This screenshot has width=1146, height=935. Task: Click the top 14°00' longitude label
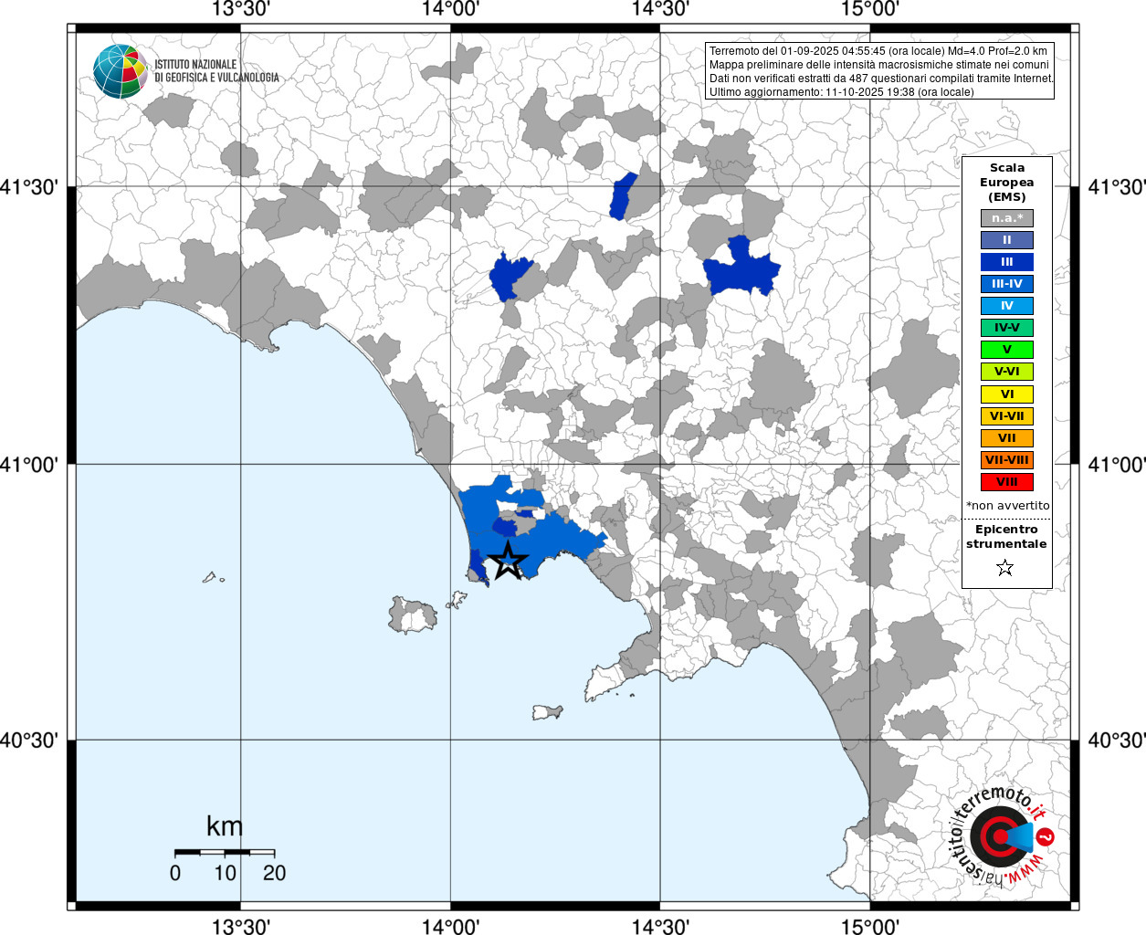tap(450, 9)
